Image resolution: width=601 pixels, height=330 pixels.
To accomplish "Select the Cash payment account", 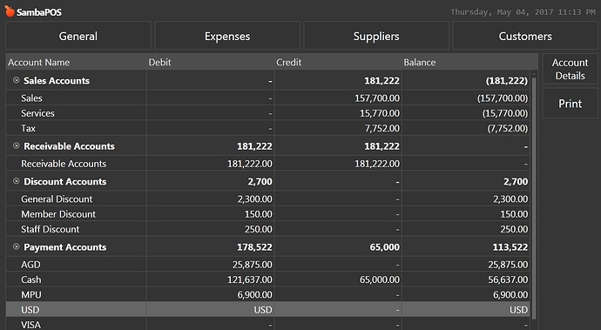I will 268,279.
